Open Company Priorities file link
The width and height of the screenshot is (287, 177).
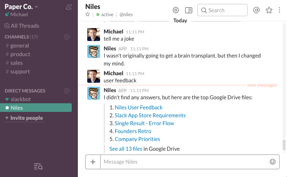tap(137, 139)
